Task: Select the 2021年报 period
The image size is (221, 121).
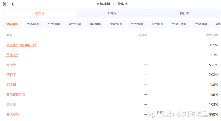Action: (157, 24)
